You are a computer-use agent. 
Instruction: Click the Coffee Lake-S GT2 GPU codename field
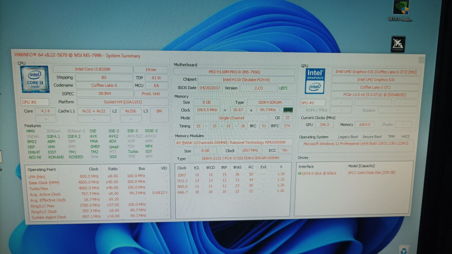click(x=375, y=87)
